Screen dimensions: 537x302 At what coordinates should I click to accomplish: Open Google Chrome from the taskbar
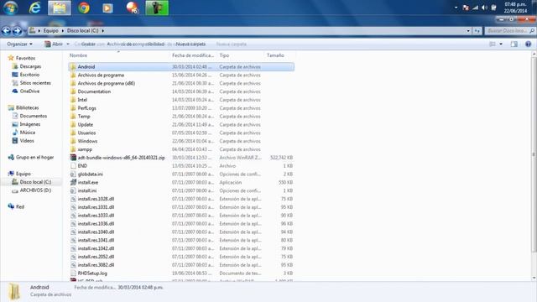click(84, 8)
